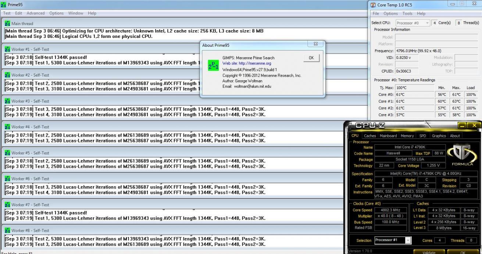Click the Worker #4 Self-Test window icon
The height and width of the screenshot is (254, 482).
7,127
